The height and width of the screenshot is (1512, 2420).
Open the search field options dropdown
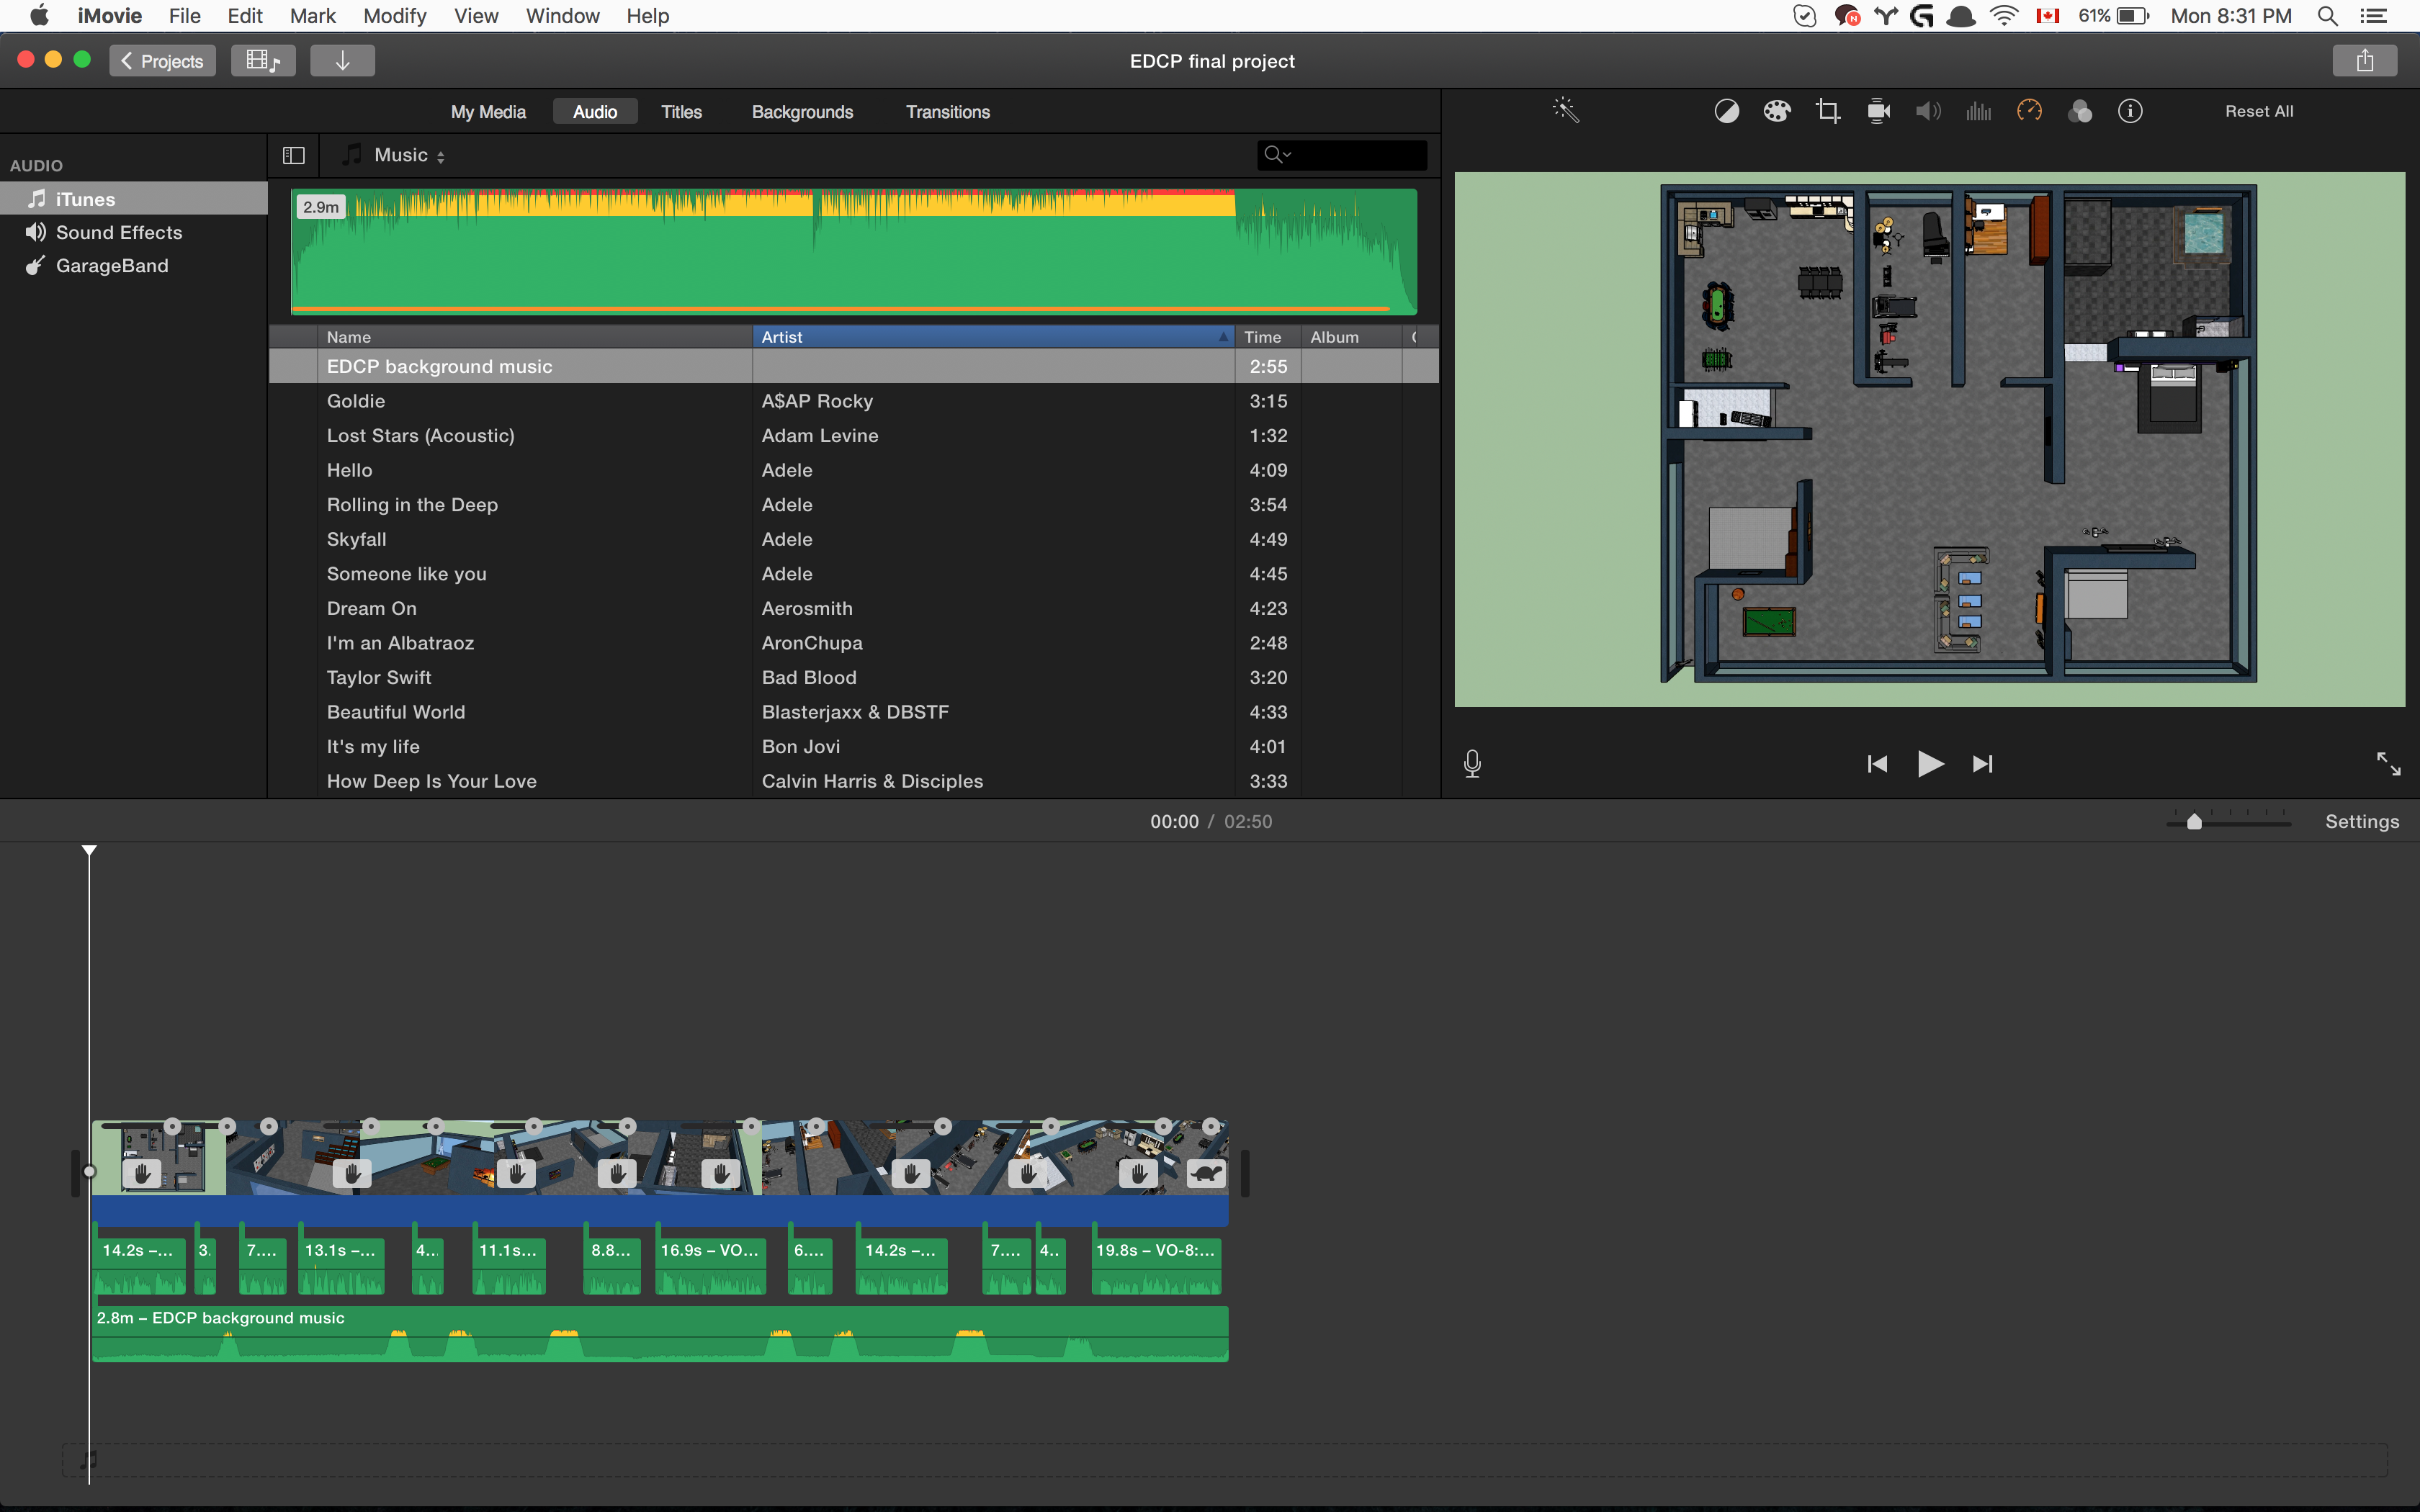(1278, 154)
